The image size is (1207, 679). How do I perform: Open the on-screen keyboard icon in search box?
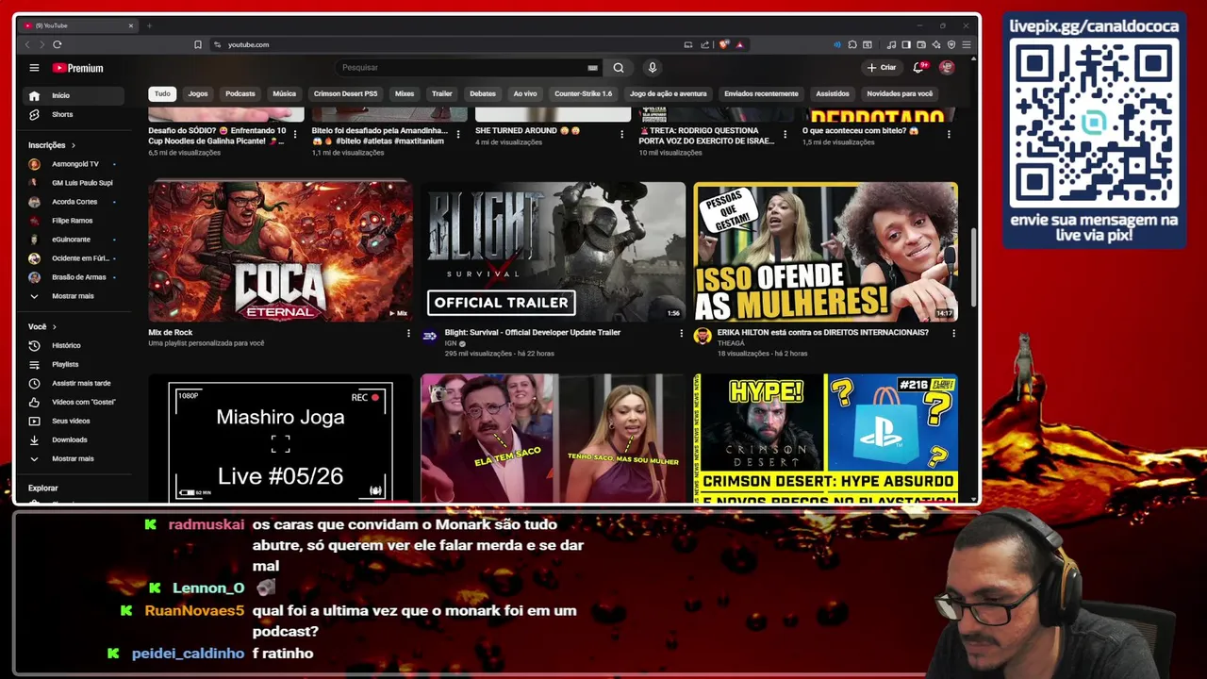point(592,68)
